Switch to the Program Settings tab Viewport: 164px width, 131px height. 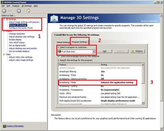click(79, 42)
